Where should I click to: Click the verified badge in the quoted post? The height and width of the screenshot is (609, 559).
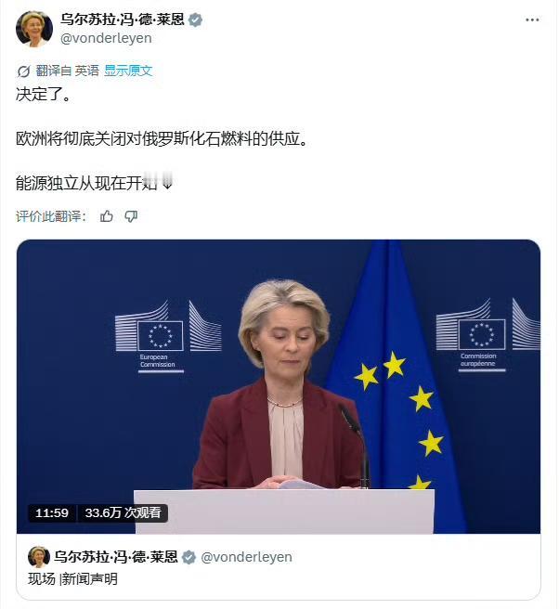click(188, 557)
